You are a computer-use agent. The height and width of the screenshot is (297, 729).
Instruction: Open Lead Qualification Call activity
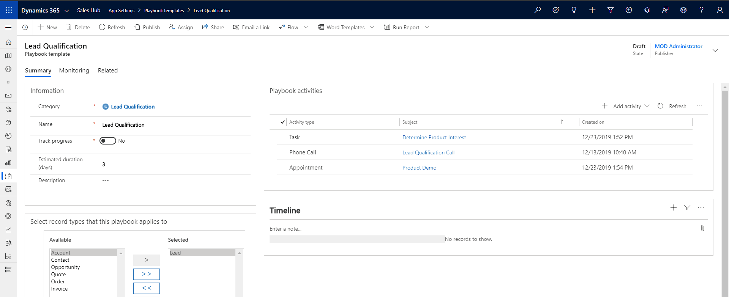click(428, 152)
